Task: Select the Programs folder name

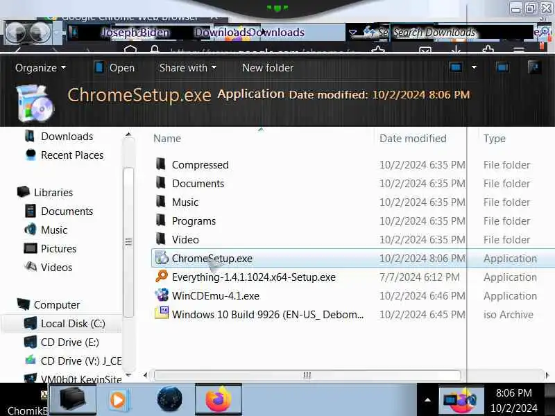Action: click(194, 221)
